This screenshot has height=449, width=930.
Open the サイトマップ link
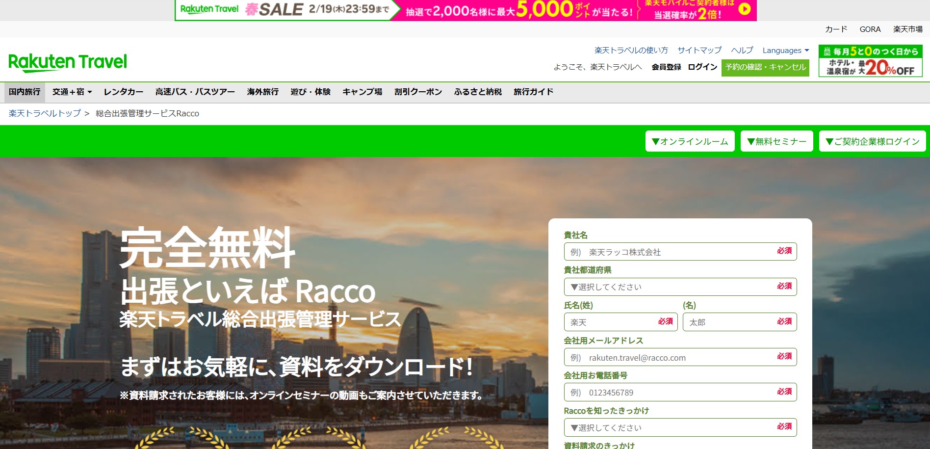click(x=699, y=50)
